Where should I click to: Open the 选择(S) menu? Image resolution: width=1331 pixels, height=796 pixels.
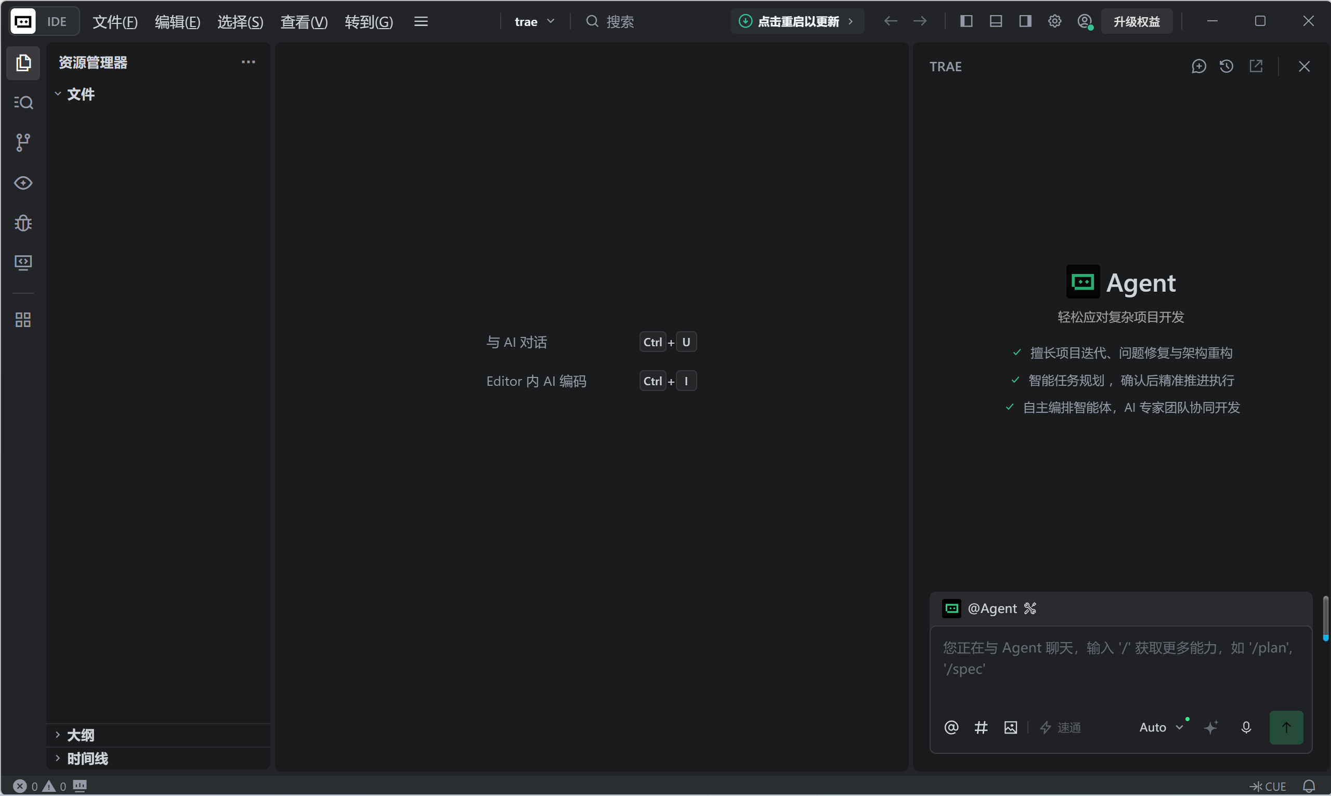tap(240, 21)
